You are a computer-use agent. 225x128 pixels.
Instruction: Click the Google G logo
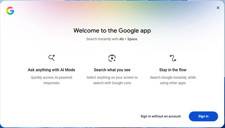point(10,11)
